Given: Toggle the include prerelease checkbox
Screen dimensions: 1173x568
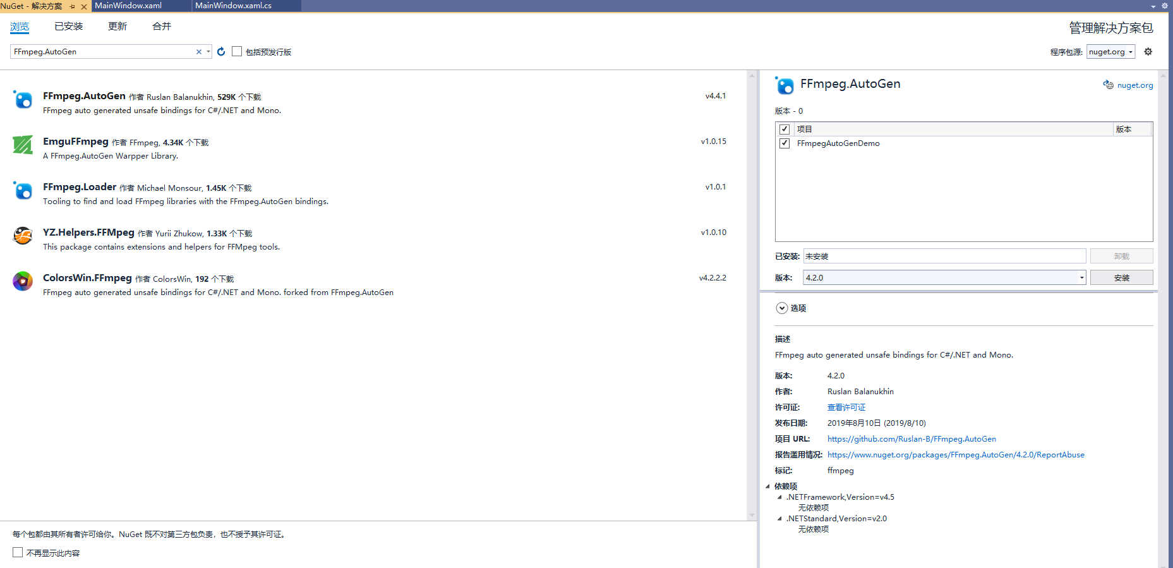Looking at the screenshot, I should (x=237, y=51).
